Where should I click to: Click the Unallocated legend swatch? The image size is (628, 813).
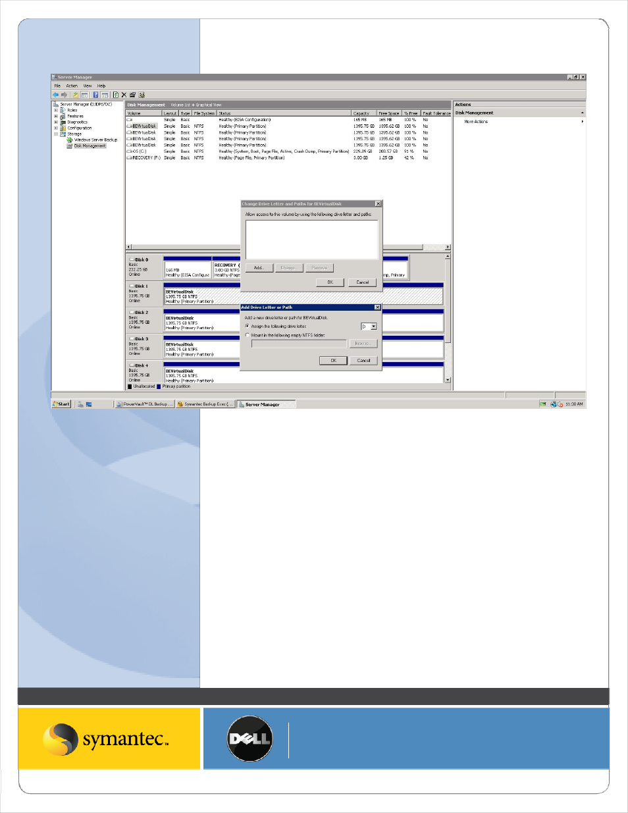coord(130,386)
